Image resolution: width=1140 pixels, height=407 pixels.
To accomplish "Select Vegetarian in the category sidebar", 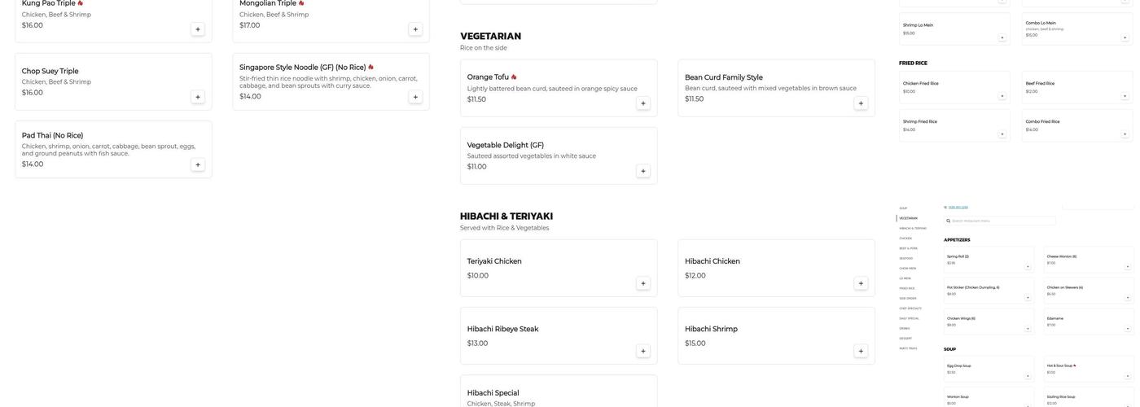I will (x=909, y=218).
